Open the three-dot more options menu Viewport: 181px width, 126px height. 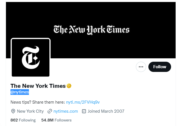pos(141,67)
